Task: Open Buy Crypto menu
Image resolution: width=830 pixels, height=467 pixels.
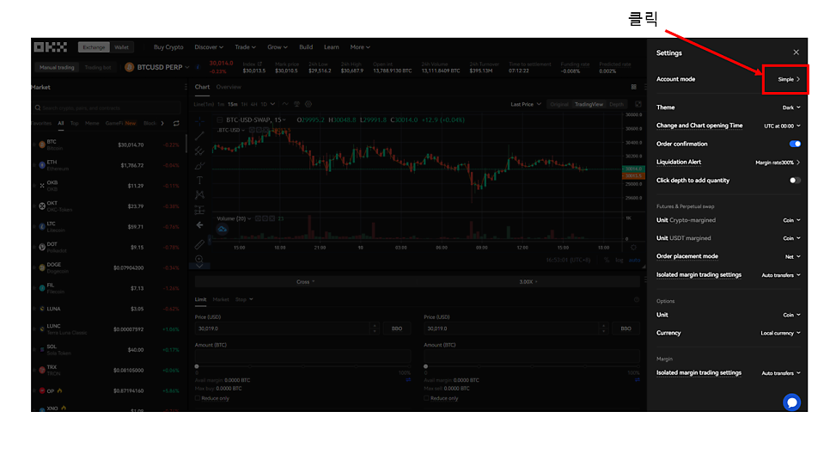Action: [x=168, y=47]
